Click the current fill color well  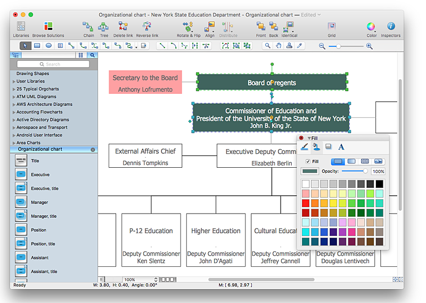[x=310, y=171]
